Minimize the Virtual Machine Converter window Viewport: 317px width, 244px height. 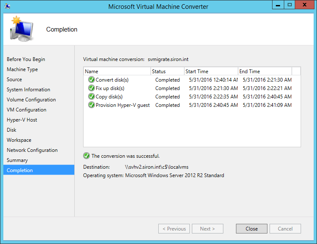[278, 5]
